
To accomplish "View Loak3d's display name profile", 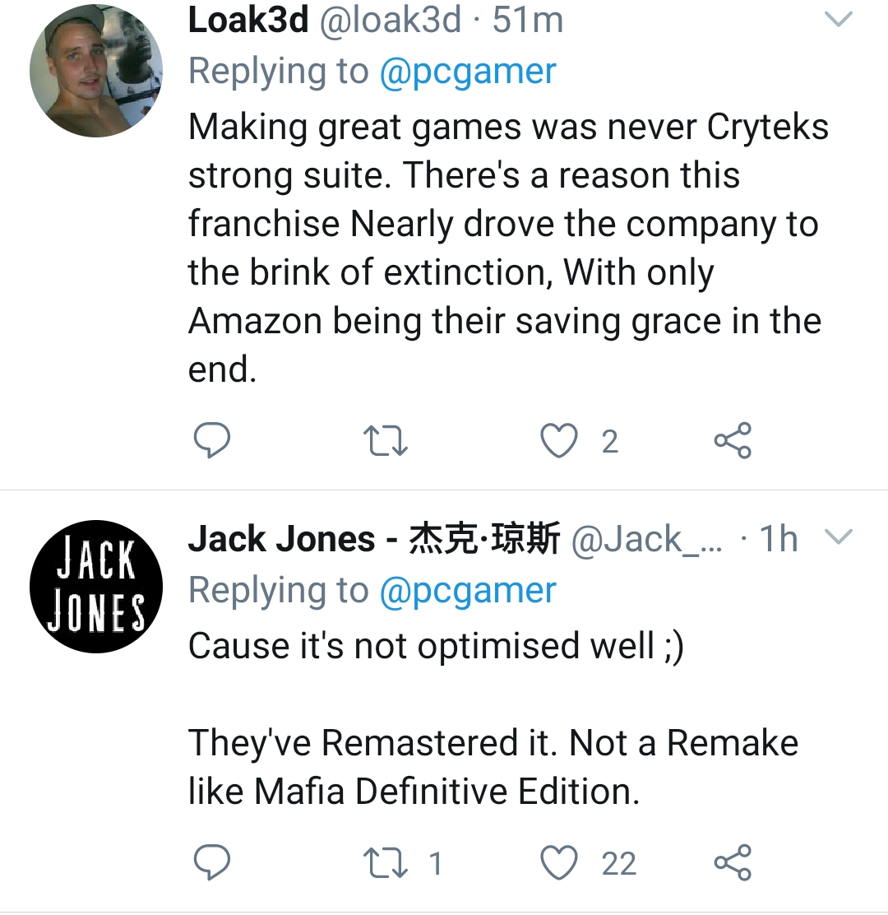I will (x=247, y=21).
